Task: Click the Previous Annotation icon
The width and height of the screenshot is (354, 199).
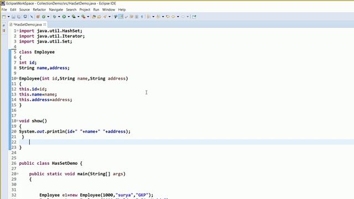Action: click(158, 17)
